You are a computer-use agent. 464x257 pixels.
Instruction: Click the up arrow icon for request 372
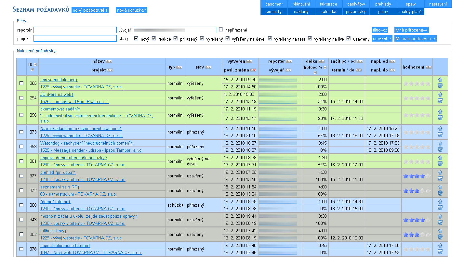click(x=440, y=187)
